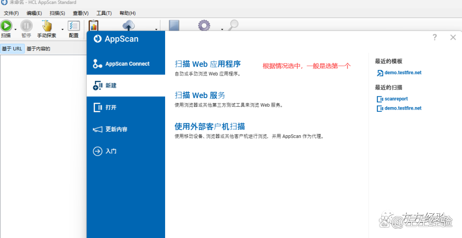Click the 新建 new scan icon

(98, 85)
